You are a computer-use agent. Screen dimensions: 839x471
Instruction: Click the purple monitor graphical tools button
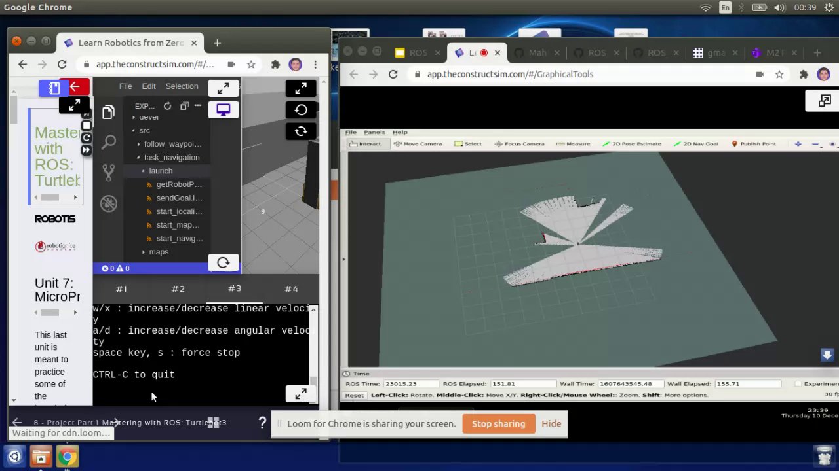click(223, 110)
